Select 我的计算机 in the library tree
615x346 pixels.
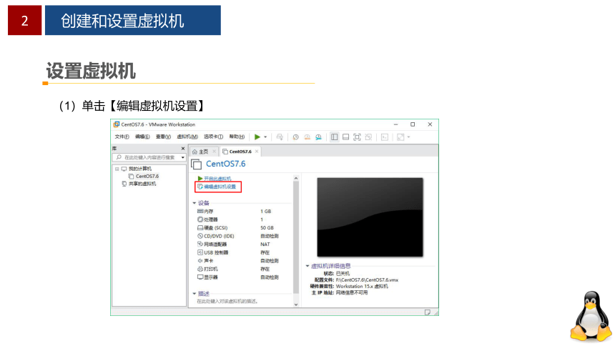click(140, 169)
